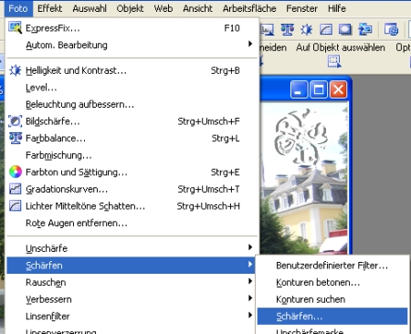Select Helligkeit und Kontrast menu entry

tap(132, 70)
